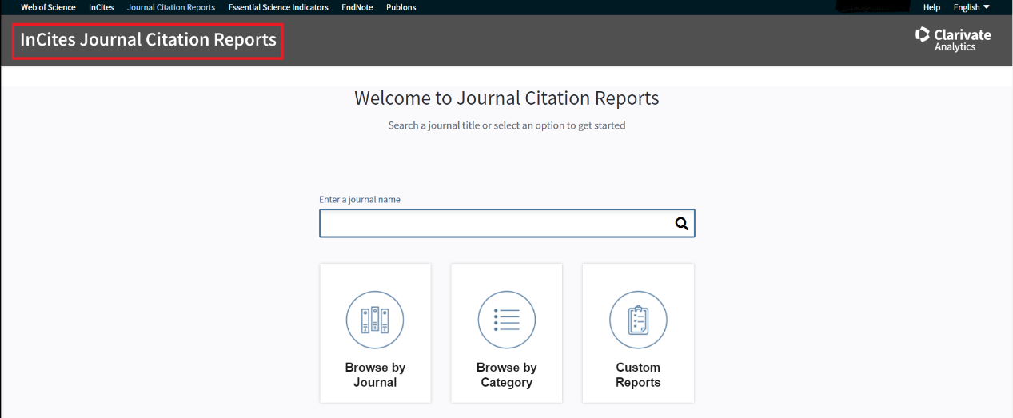Click the Welcome to Journal Citation Reports heading

click(x=506, y=98)
